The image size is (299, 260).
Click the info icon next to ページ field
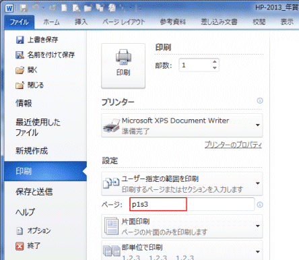coord(260,205)
